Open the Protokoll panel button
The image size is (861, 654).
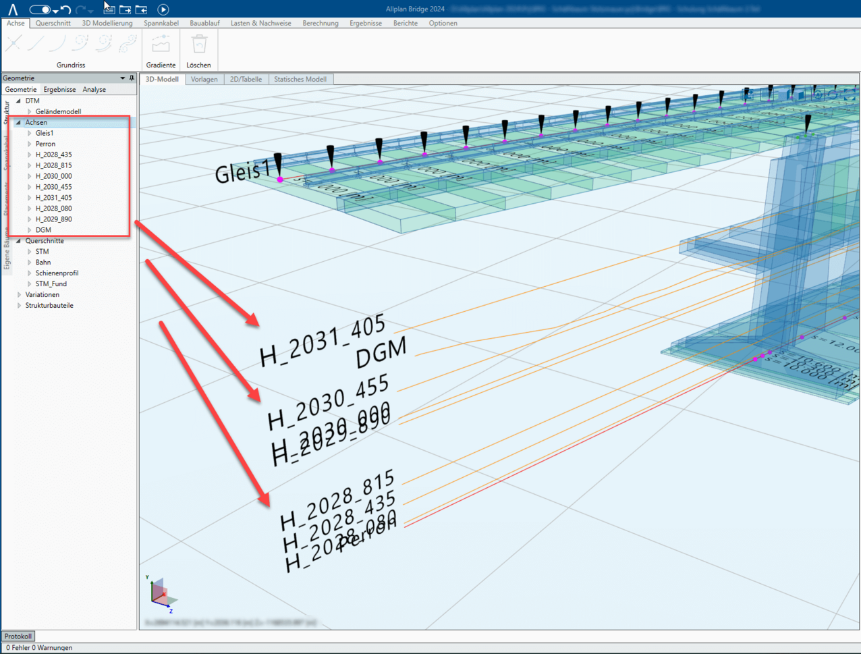pyautogui.click(x=18, y=636)
